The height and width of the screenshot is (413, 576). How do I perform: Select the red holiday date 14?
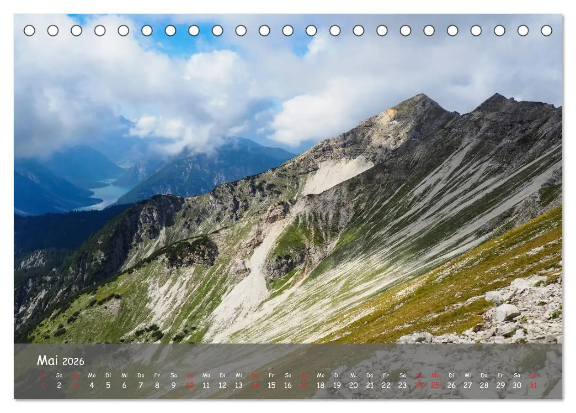[255, 385]
